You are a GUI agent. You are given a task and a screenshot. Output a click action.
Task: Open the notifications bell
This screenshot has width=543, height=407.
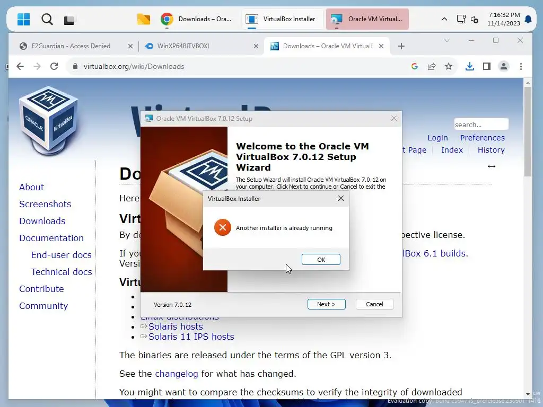tap(528, 19)
